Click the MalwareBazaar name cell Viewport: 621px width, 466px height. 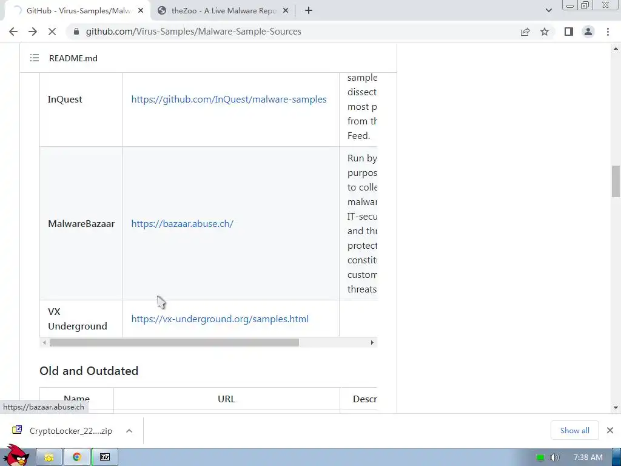(81, 223)
